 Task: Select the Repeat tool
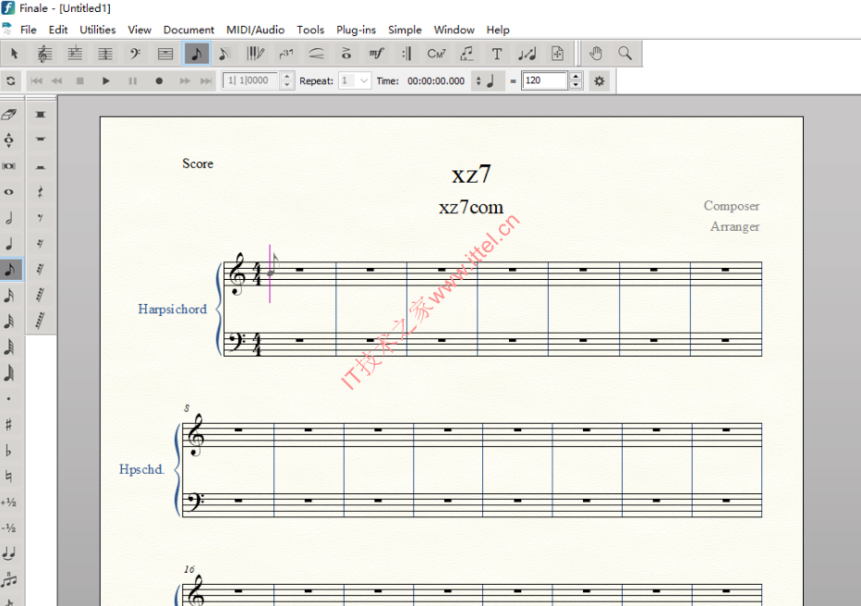click(406, 54)
